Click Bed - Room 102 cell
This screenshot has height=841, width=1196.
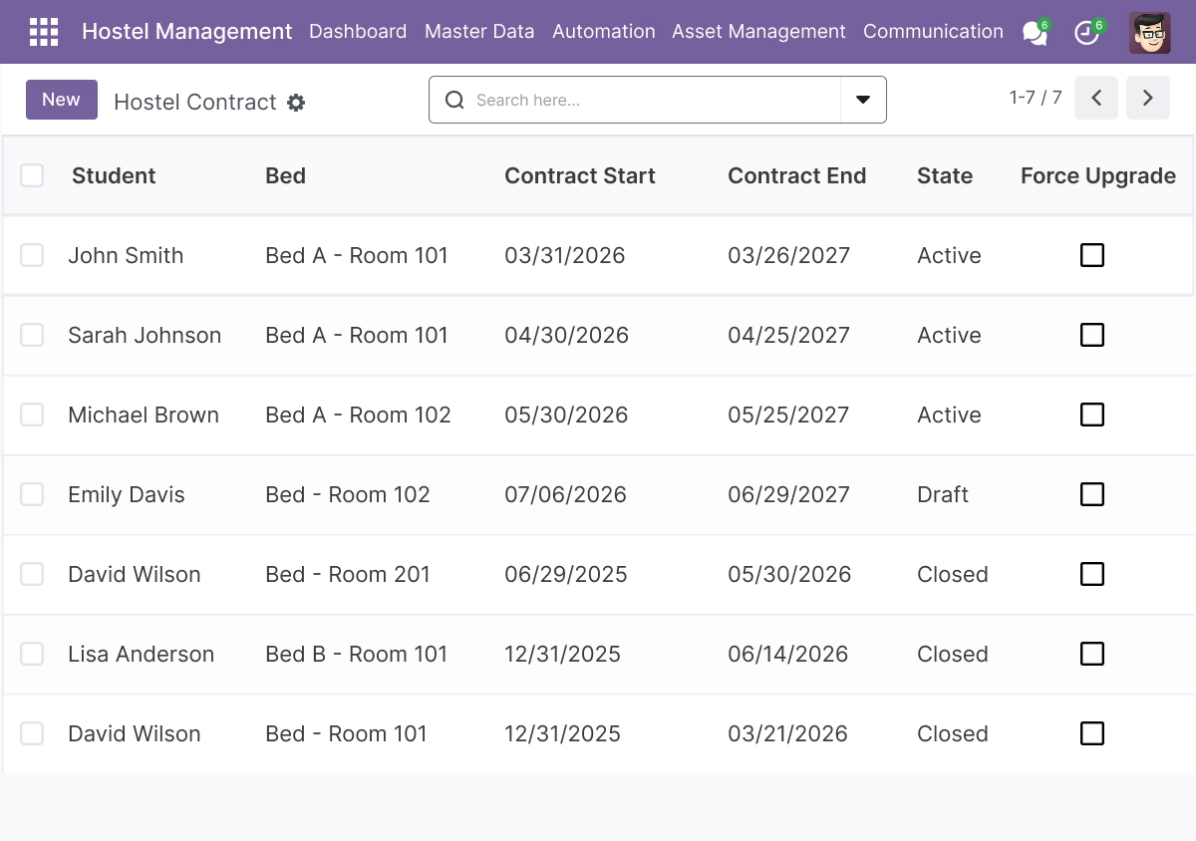[x=348, y=494]
